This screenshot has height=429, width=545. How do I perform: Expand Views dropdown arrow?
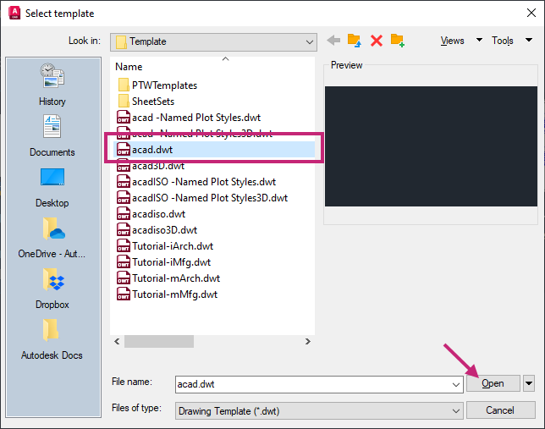(x=479, y=40)
